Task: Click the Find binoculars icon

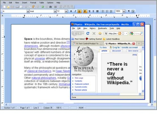Action: [x=50, y=7]
